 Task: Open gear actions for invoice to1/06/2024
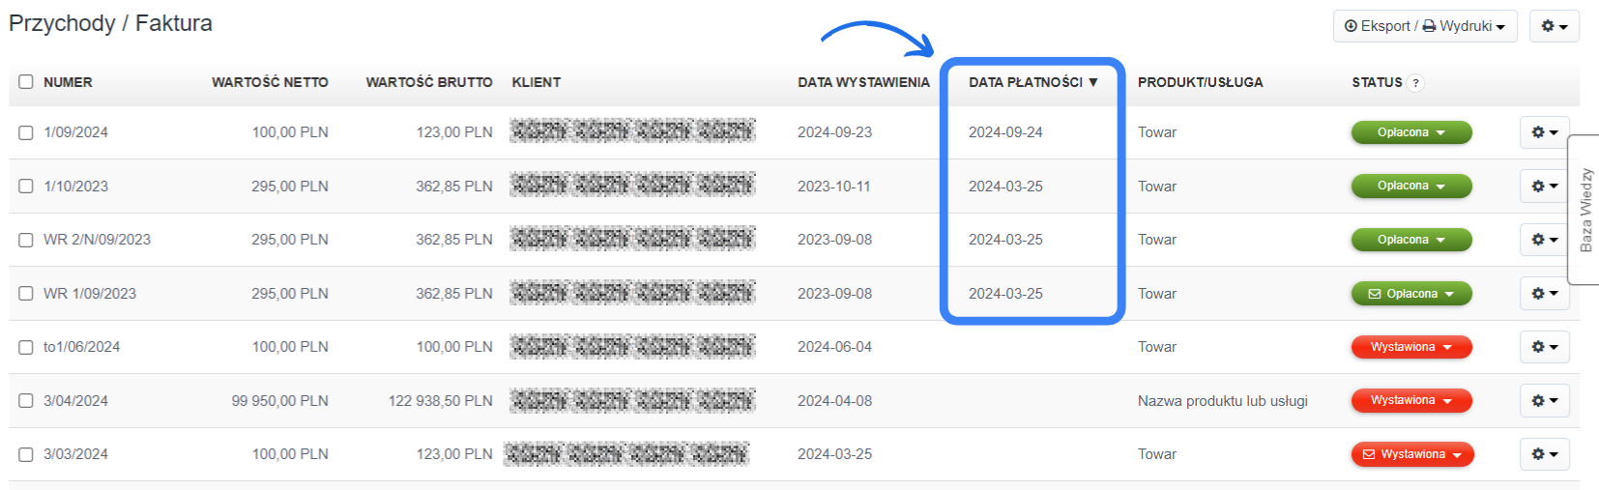1544,347
